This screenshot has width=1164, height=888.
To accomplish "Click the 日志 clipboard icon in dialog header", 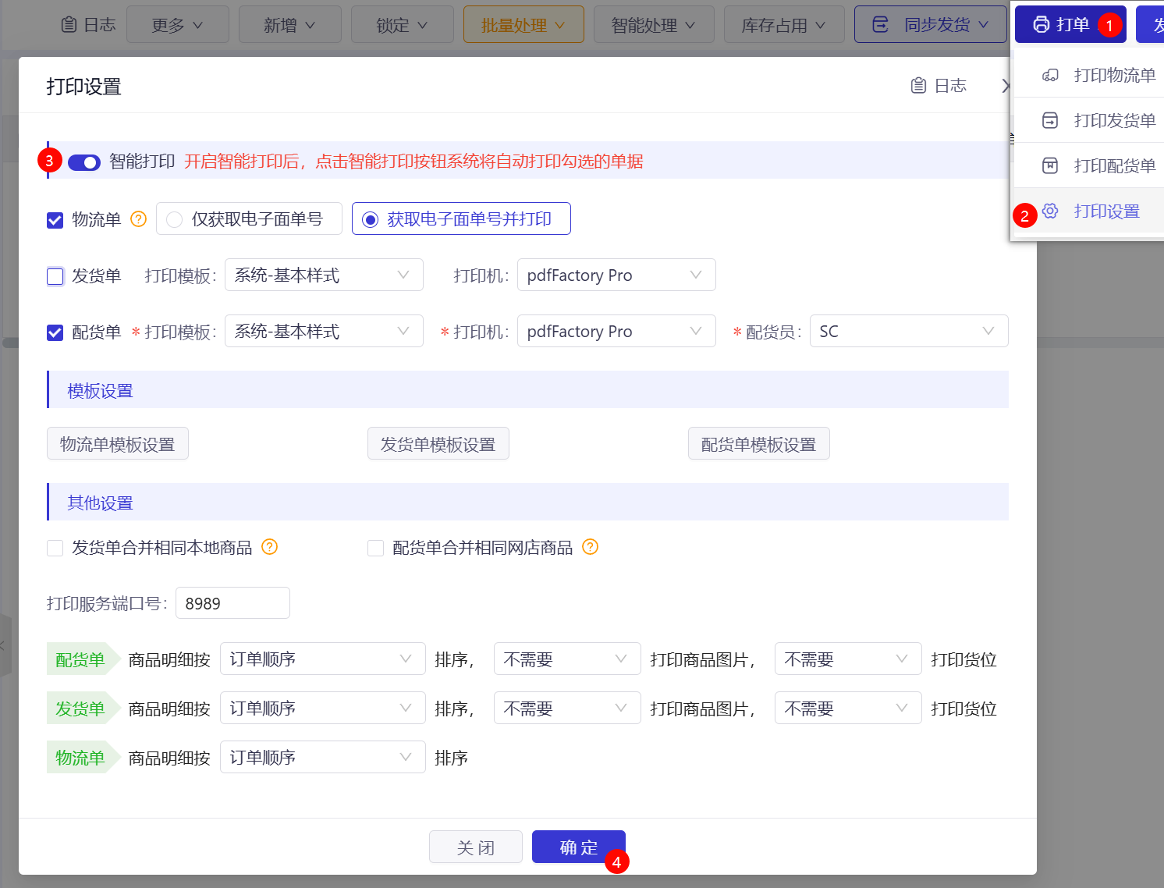I will click(918, 86).
